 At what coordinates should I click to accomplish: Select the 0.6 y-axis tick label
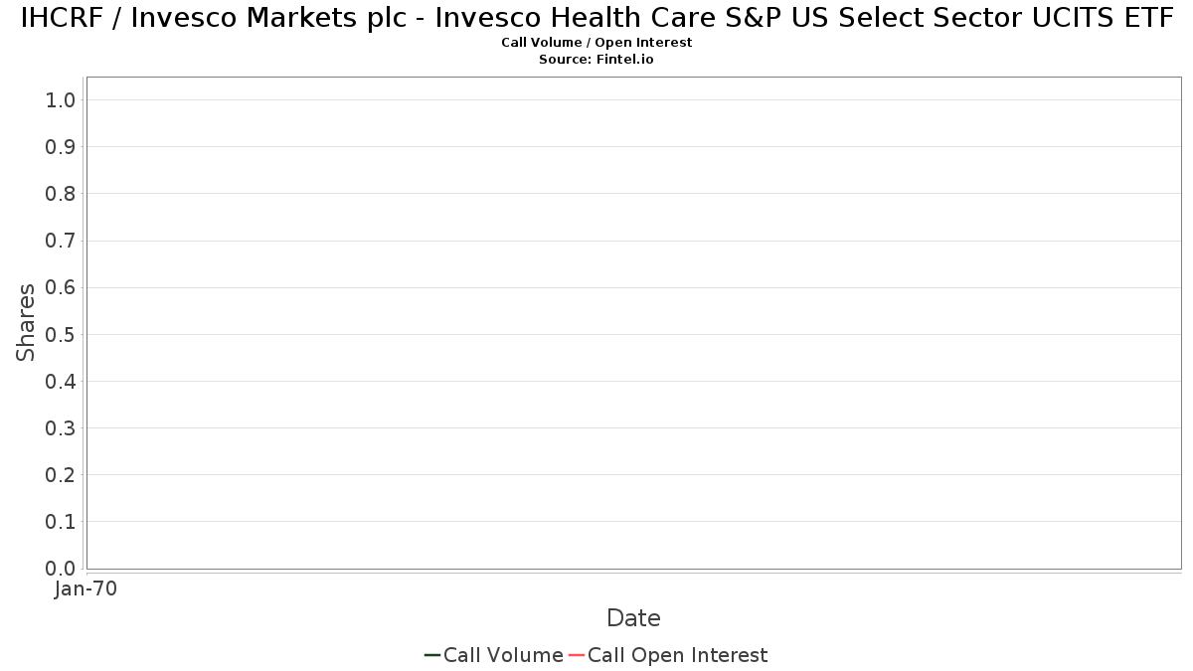61,287
